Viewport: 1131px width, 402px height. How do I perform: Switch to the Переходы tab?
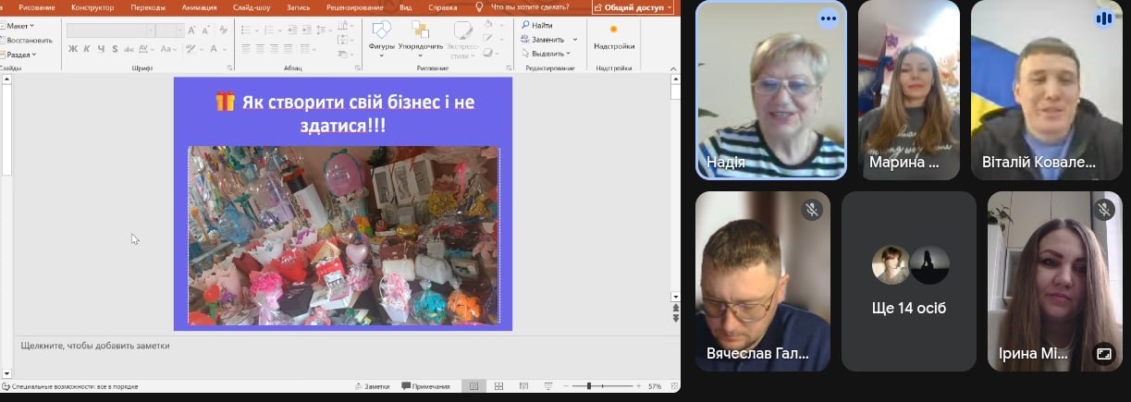pyautogui.click(x=148, y=7)
